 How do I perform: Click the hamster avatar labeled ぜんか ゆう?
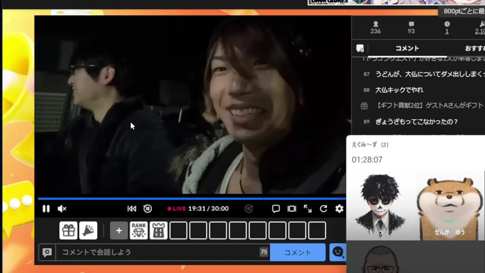tap(450, 206)
